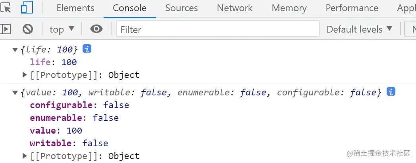The image size is (416, 163).
Task: Go to the Performance tab
Action: 352,8
